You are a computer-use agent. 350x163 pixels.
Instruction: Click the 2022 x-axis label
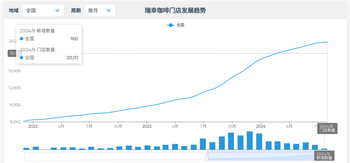pos(33,126)
